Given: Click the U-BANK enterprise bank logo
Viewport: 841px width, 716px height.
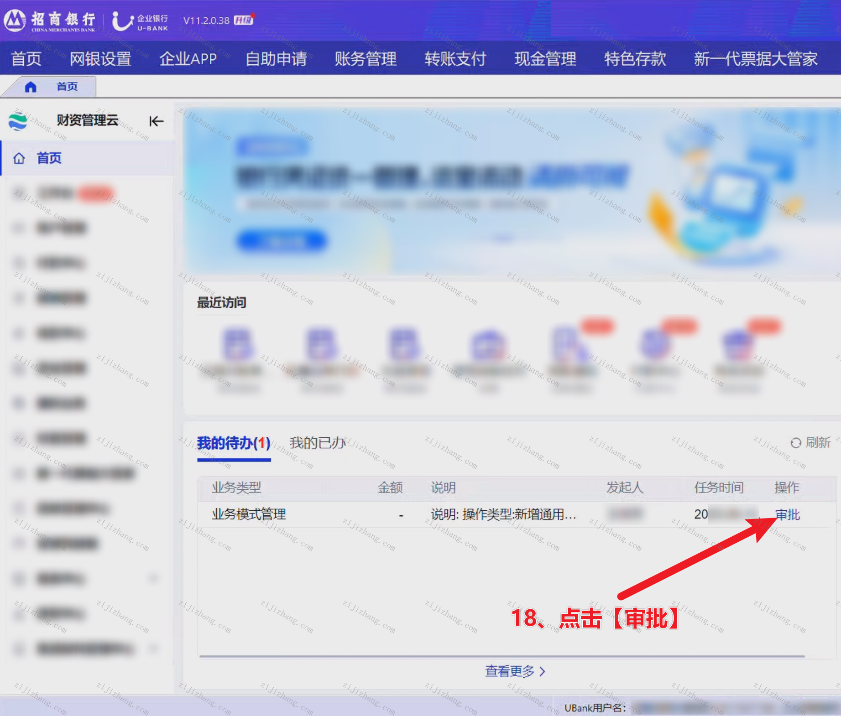Looking at the screenshot, I should pyautogui.click(x=141, y=21).
